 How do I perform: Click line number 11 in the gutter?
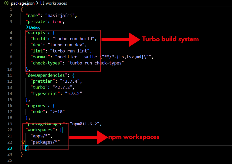point(10,75)
